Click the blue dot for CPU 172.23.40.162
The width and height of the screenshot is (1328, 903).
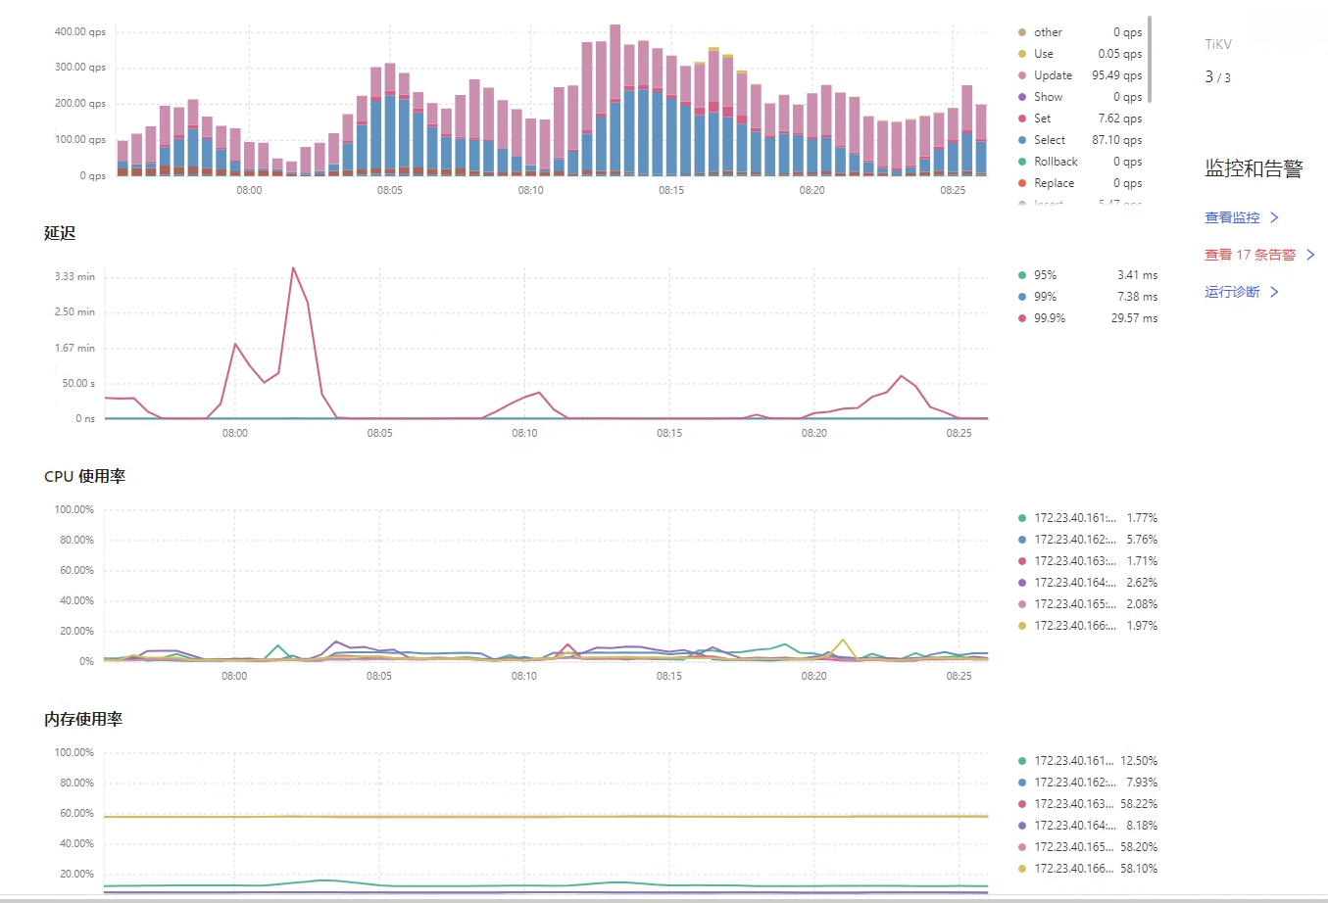(x=1022, y=540)
